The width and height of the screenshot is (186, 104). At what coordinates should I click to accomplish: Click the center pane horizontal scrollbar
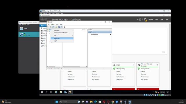(x=72, y=67)
